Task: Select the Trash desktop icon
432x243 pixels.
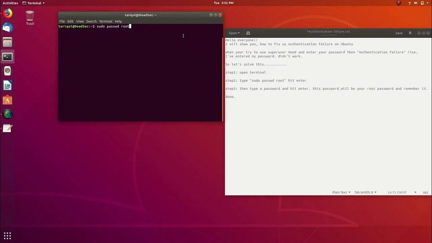Action: pos(30,18)
